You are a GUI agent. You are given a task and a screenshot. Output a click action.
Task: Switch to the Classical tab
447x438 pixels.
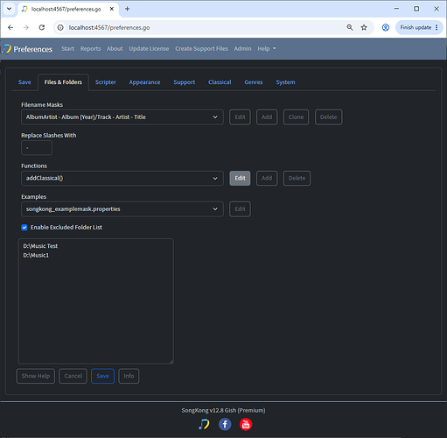pyautogui.click(x=220, y=82)
